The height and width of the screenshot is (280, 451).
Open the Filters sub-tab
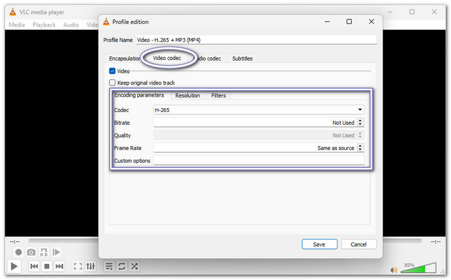pos(218,95)
